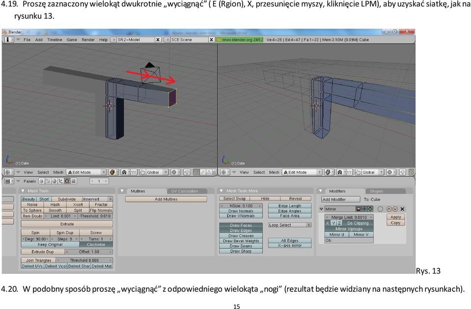The height and width of the screenshot is (309, 471).
Task: Apply the Mirror modifier
Action: pyautogui.click(x=395, y=217)
